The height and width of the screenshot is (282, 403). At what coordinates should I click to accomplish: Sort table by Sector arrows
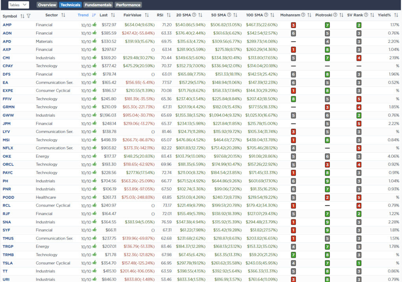(x=63, y=15)
